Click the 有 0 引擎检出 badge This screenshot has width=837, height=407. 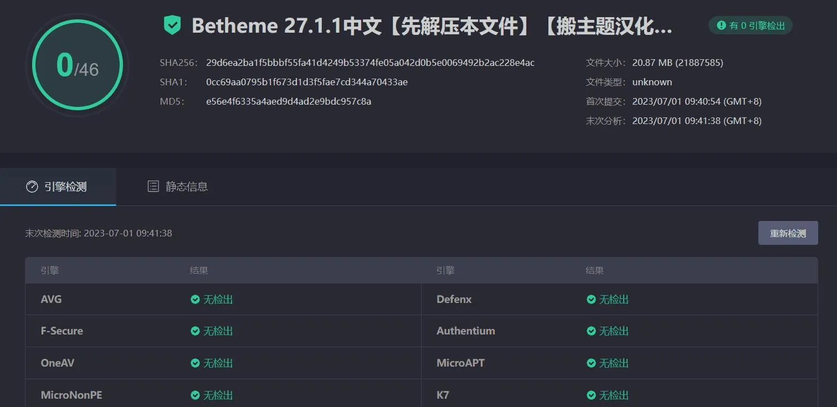coord(751,25)
